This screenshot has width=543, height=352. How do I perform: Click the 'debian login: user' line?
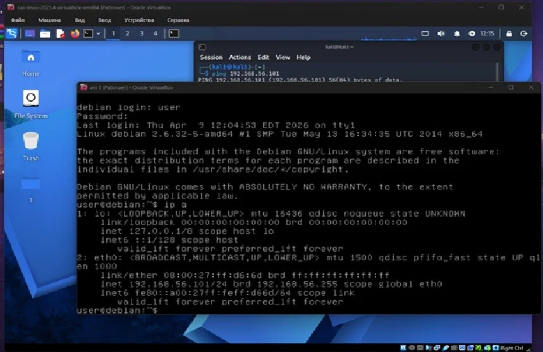(128, 107)
